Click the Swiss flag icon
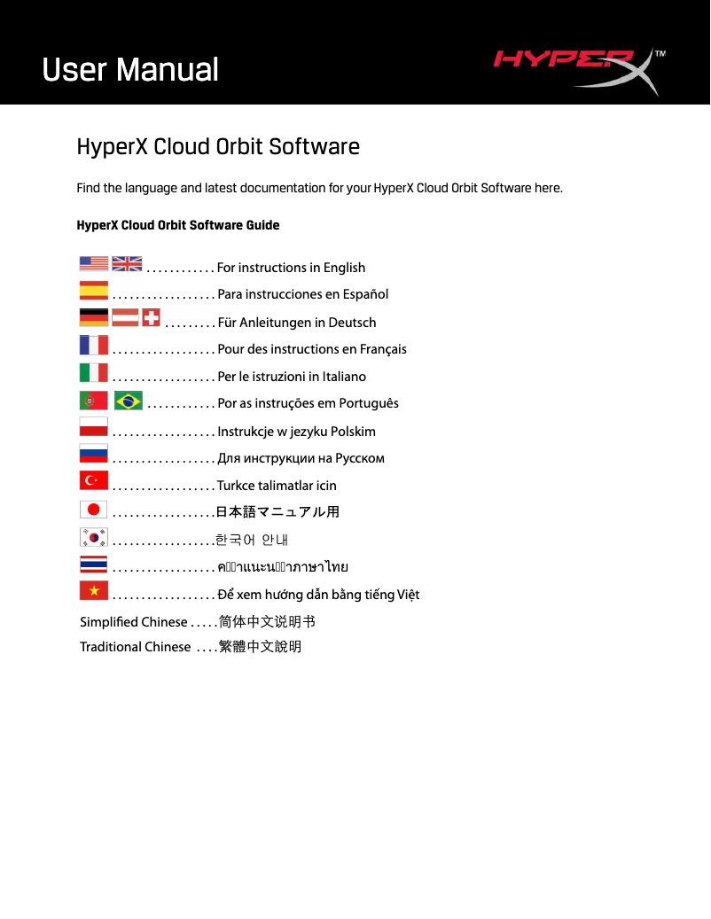The width and height of the screenshot is (711, 919). [150, 315]
